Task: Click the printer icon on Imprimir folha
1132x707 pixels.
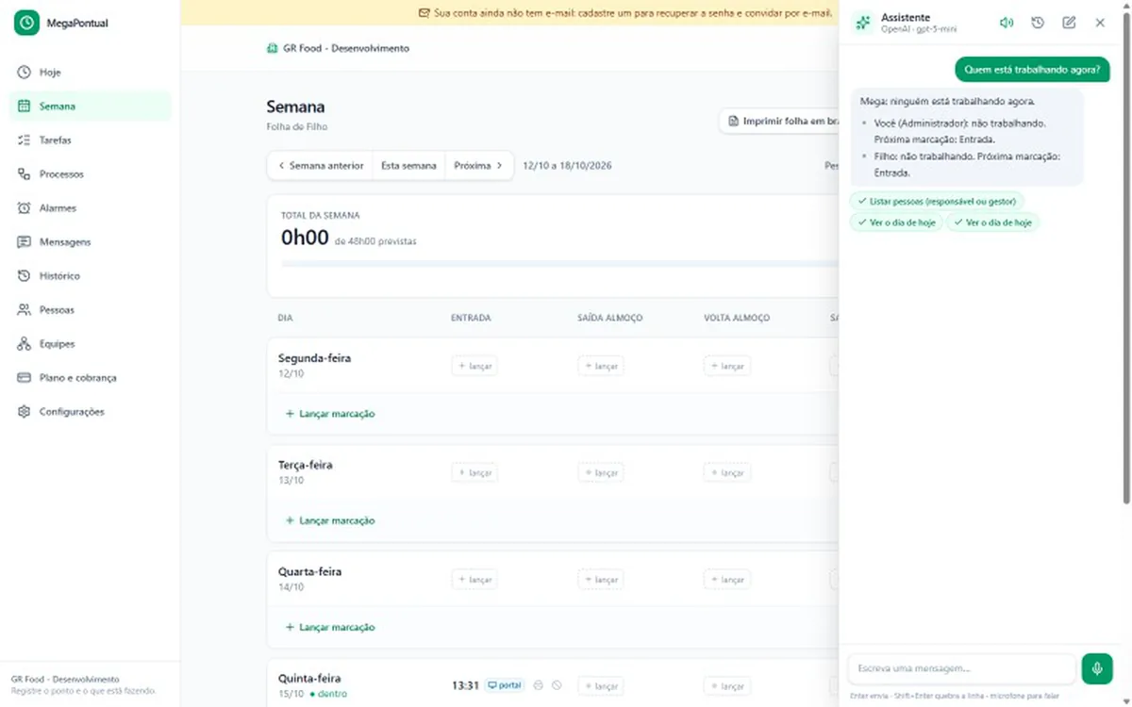Action: click(733, 122)
